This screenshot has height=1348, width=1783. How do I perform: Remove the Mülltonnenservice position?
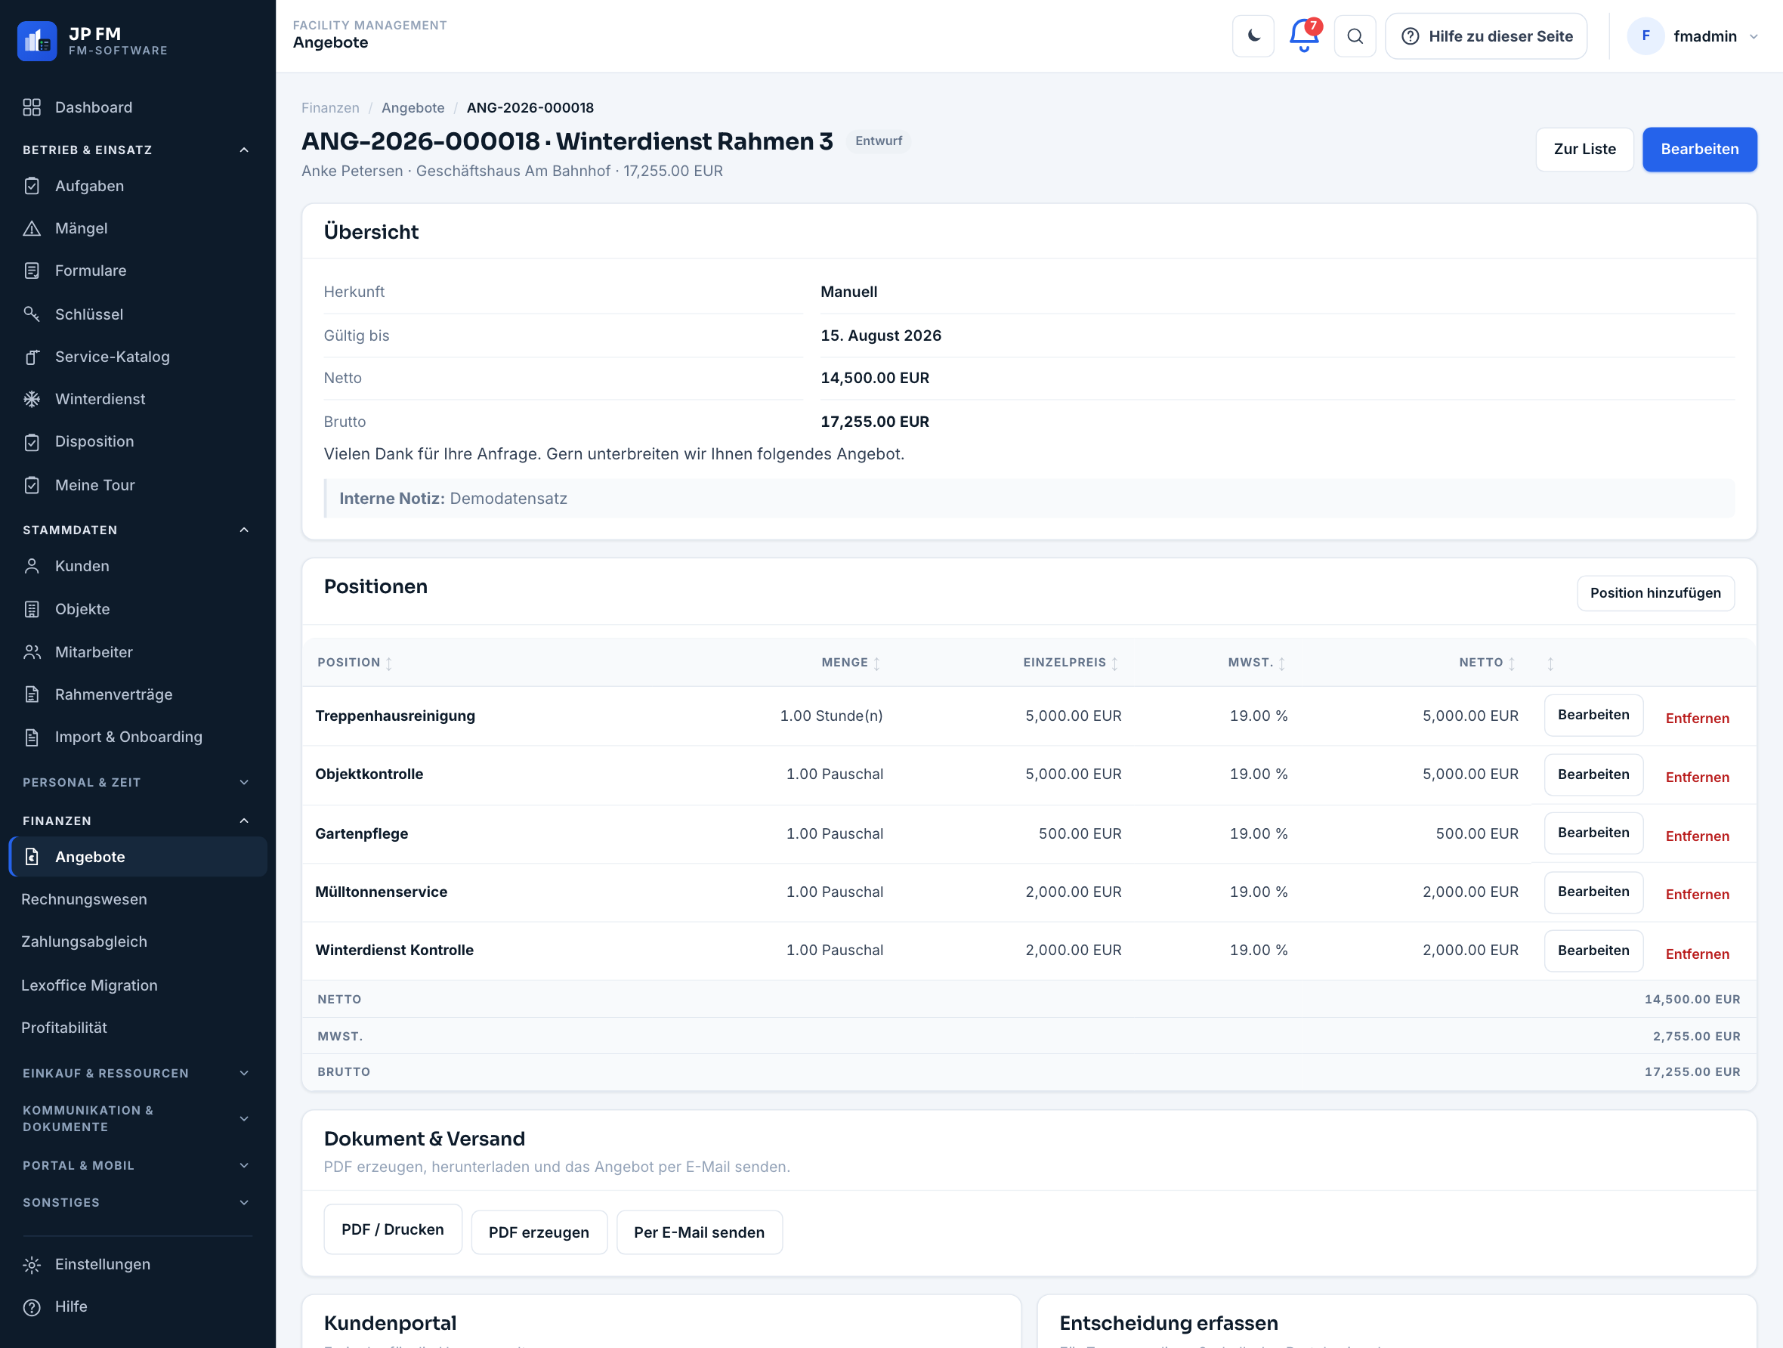coord(1697,894)
